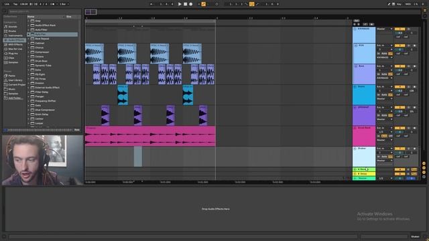This screenshot has width=429, height=241.
Task: Click Master track volume slider
Action: [x=400, y=179]
